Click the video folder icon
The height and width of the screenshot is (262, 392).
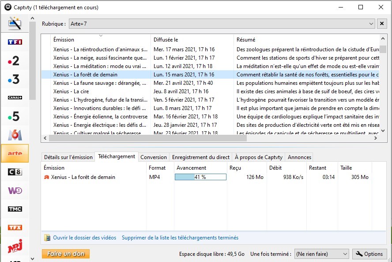pyautogui.click(x=47, y=238)
